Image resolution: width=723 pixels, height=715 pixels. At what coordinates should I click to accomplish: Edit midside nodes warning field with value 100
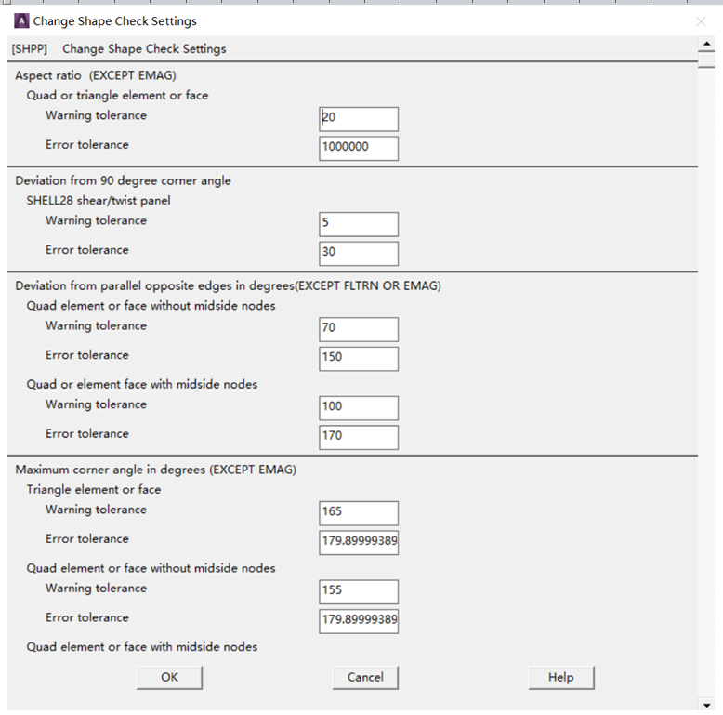pyautogui.click(x=359, y=408)
